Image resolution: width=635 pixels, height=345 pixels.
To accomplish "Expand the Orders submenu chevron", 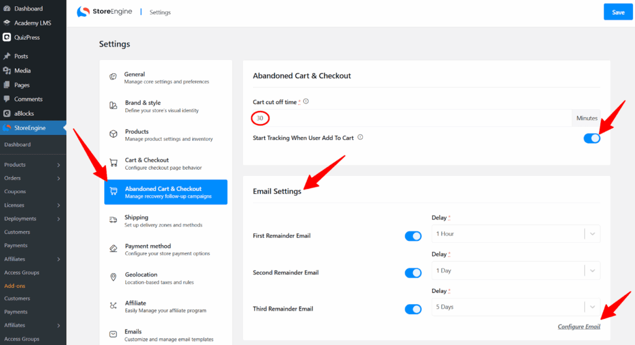I will (59, 178).
